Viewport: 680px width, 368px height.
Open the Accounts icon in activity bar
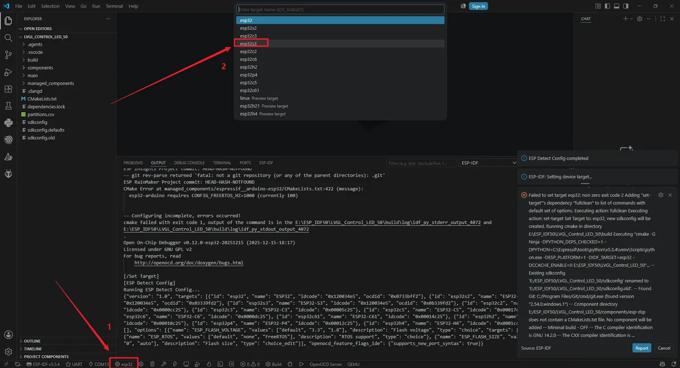[x=8, y=335]
